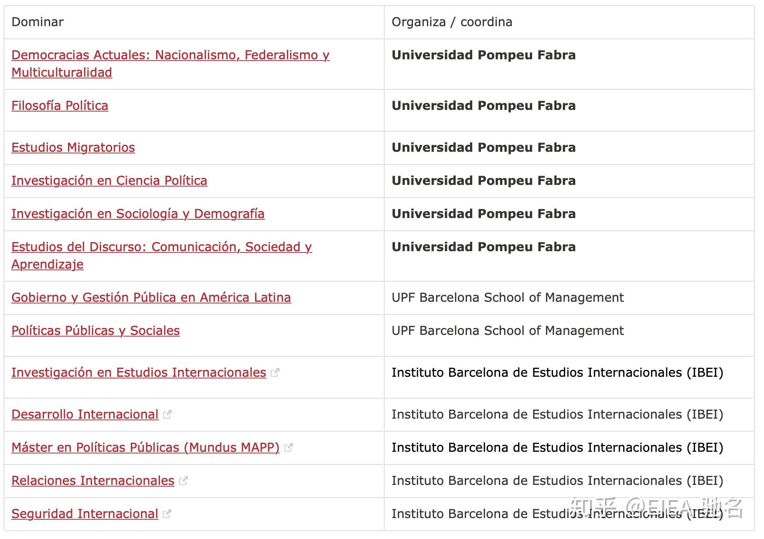764x539 pixels.
Task: Click external link icon beside Relaciones Internacionales
Action: 183,481
